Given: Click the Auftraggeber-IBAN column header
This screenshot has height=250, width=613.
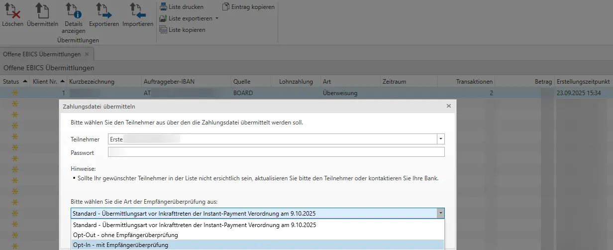Looking at the screenshot, I should point(186,81).
